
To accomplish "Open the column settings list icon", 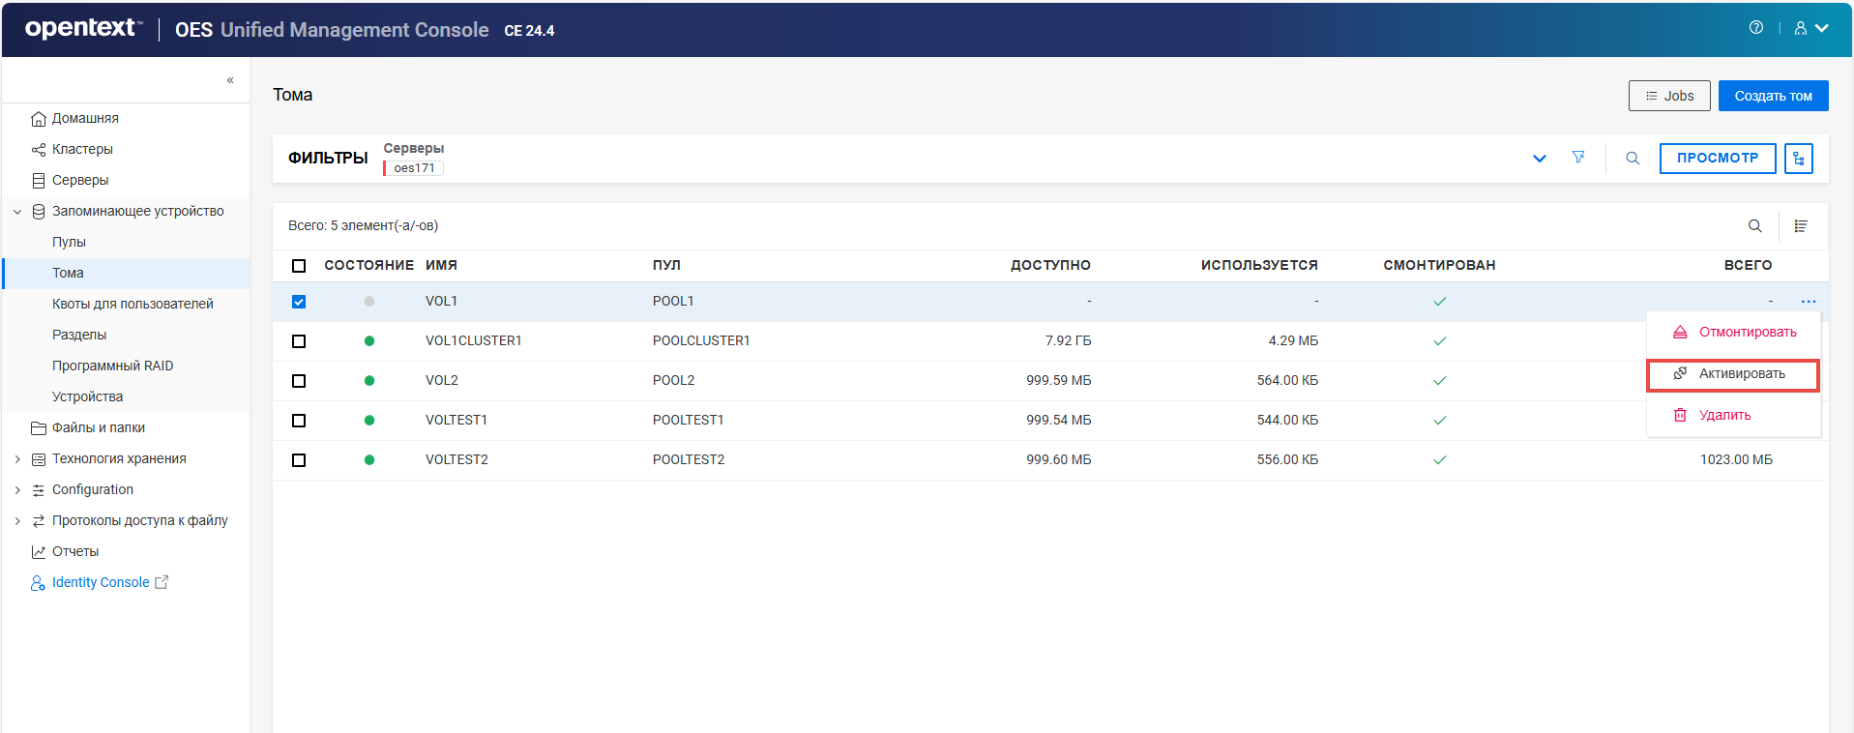I will click(x=1801, y=226).
